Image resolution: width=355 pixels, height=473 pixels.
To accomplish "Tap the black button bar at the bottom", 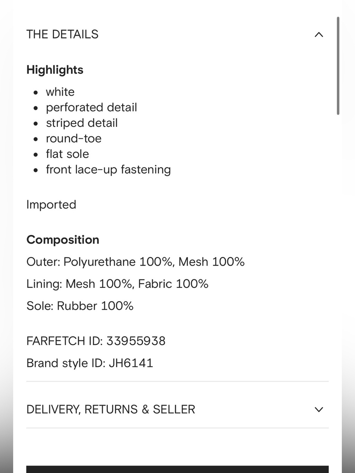I will click(177, 469).
